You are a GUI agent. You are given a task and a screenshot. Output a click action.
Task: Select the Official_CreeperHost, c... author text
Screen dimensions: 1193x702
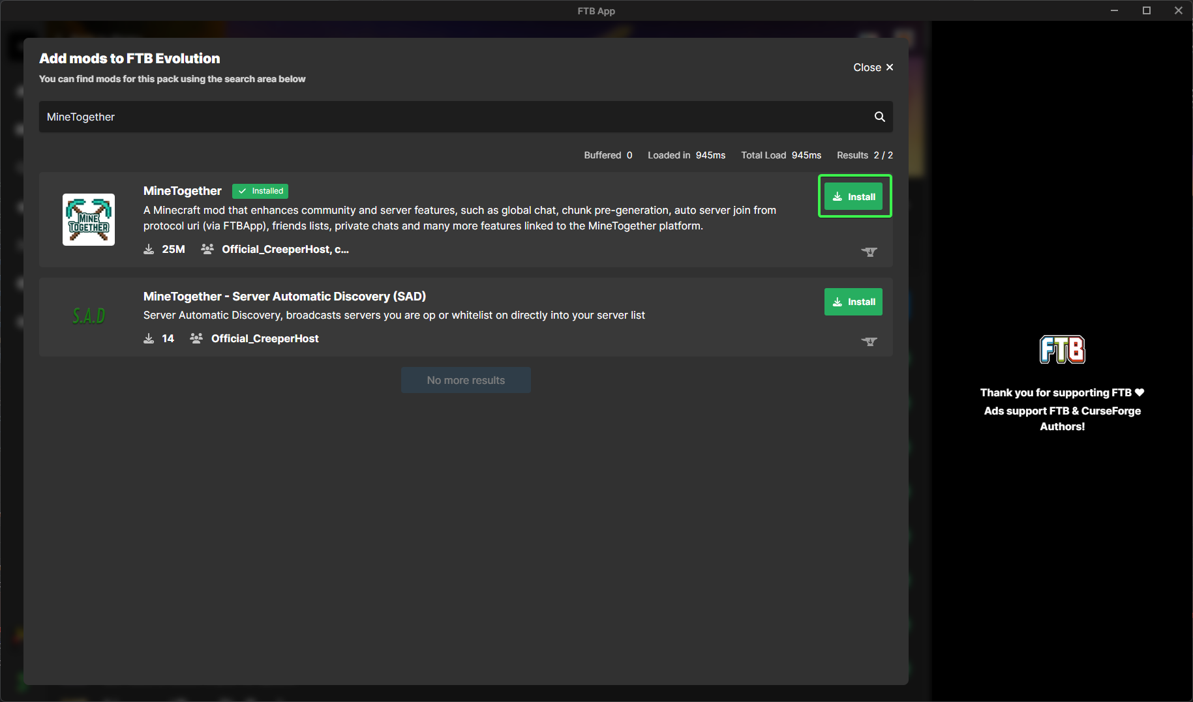pos(285,249)
